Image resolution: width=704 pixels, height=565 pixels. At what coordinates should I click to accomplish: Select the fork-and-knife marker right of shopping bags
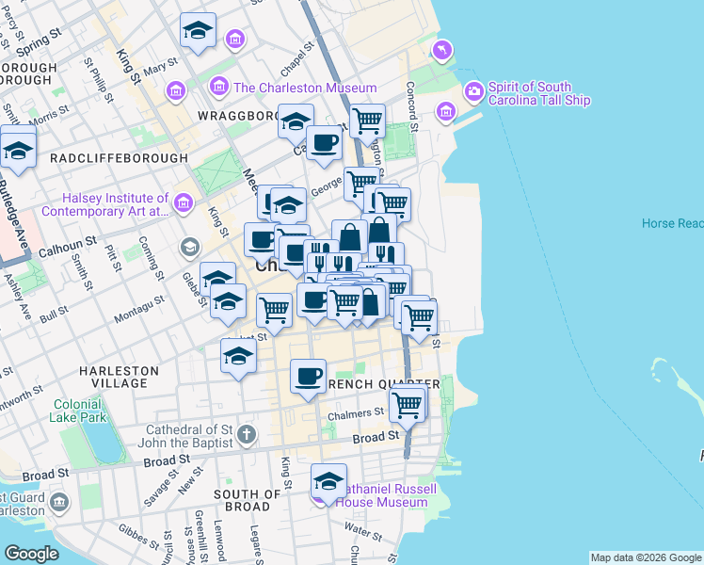[x=386, y=253]
